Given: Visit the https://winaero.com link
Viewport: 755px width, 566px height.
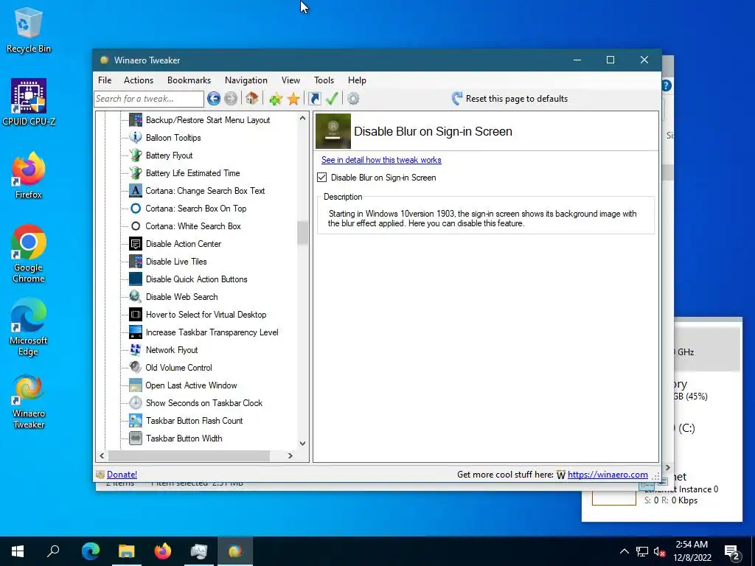Looking at the screenshot, I should [608, 475].
